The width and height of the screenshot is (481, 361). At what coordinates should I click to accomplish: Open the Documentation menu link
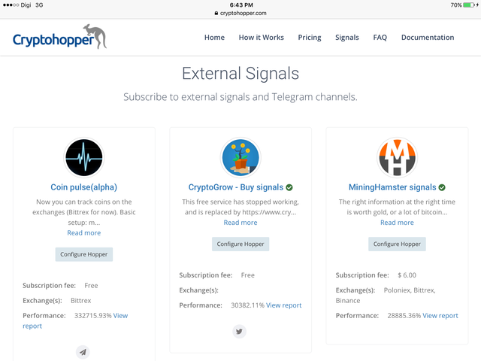428,38
